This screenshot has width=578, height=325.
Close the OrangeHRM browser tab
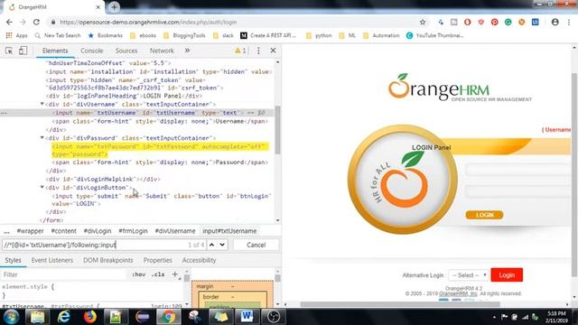click(98, 7)
